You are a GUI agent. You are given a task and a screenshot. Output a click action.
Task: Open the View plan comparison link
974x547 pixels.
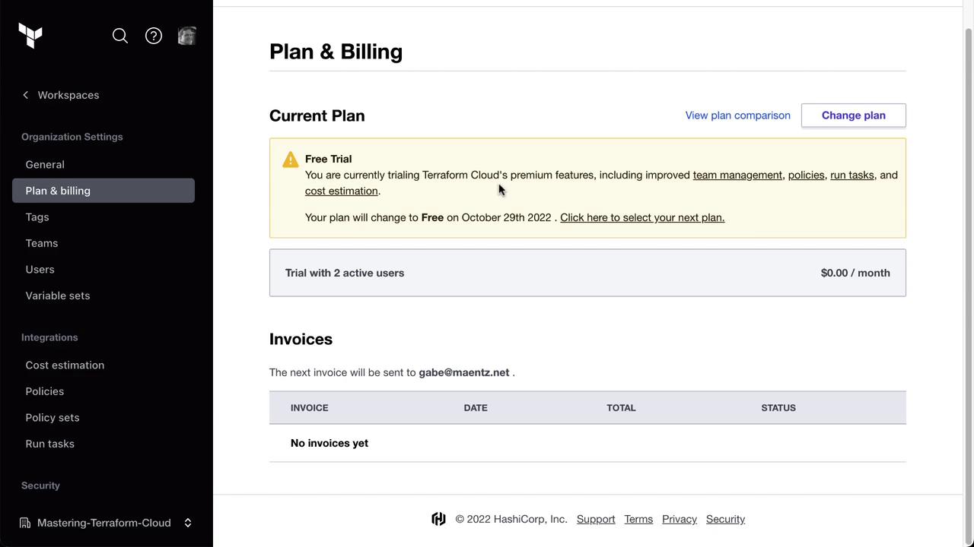click(x=737, y=115)
